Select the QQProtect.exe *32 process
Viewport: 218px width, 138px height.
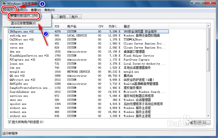(x=89, y=80)
